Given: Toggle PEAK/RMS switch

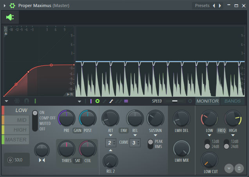Looking at the screenshot, I should click(x=150, y=144).
